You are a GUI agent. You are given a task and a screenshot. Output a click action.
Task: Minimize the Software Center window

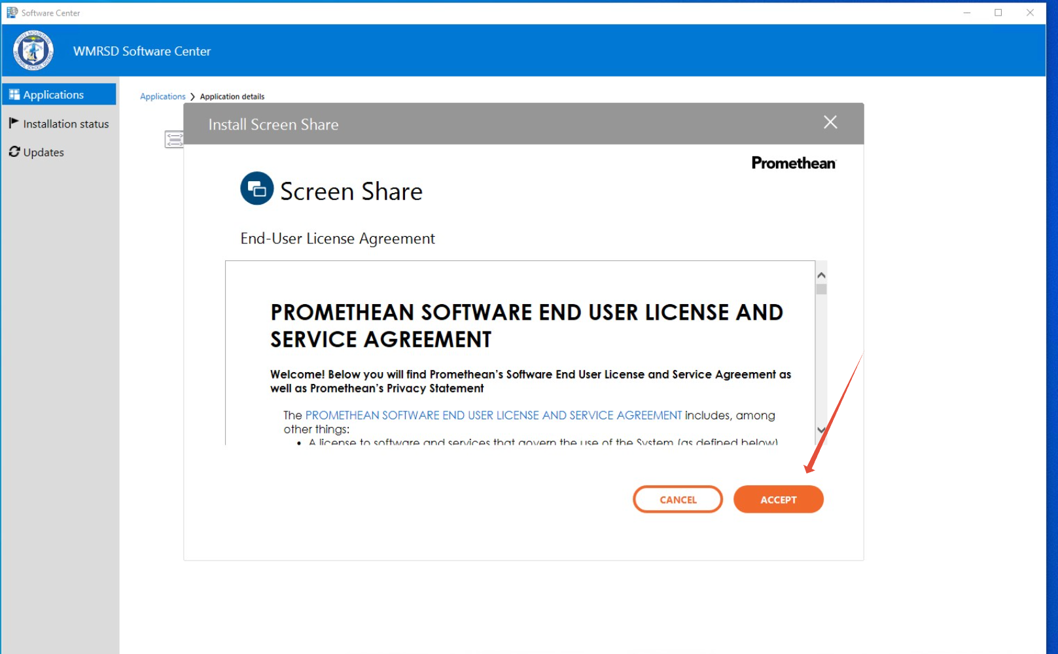pyautogui.click(x=967, y=12)
